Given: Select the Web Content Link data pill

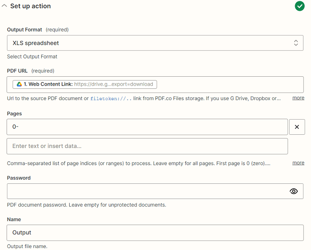Looking at the screenshot, I should click(x=85, y=84).
